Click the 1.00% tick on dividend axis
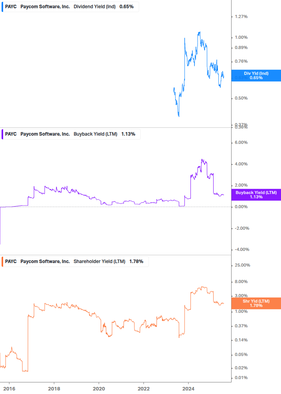This screenshot has width=281, height=394. (x=241, y=37)
